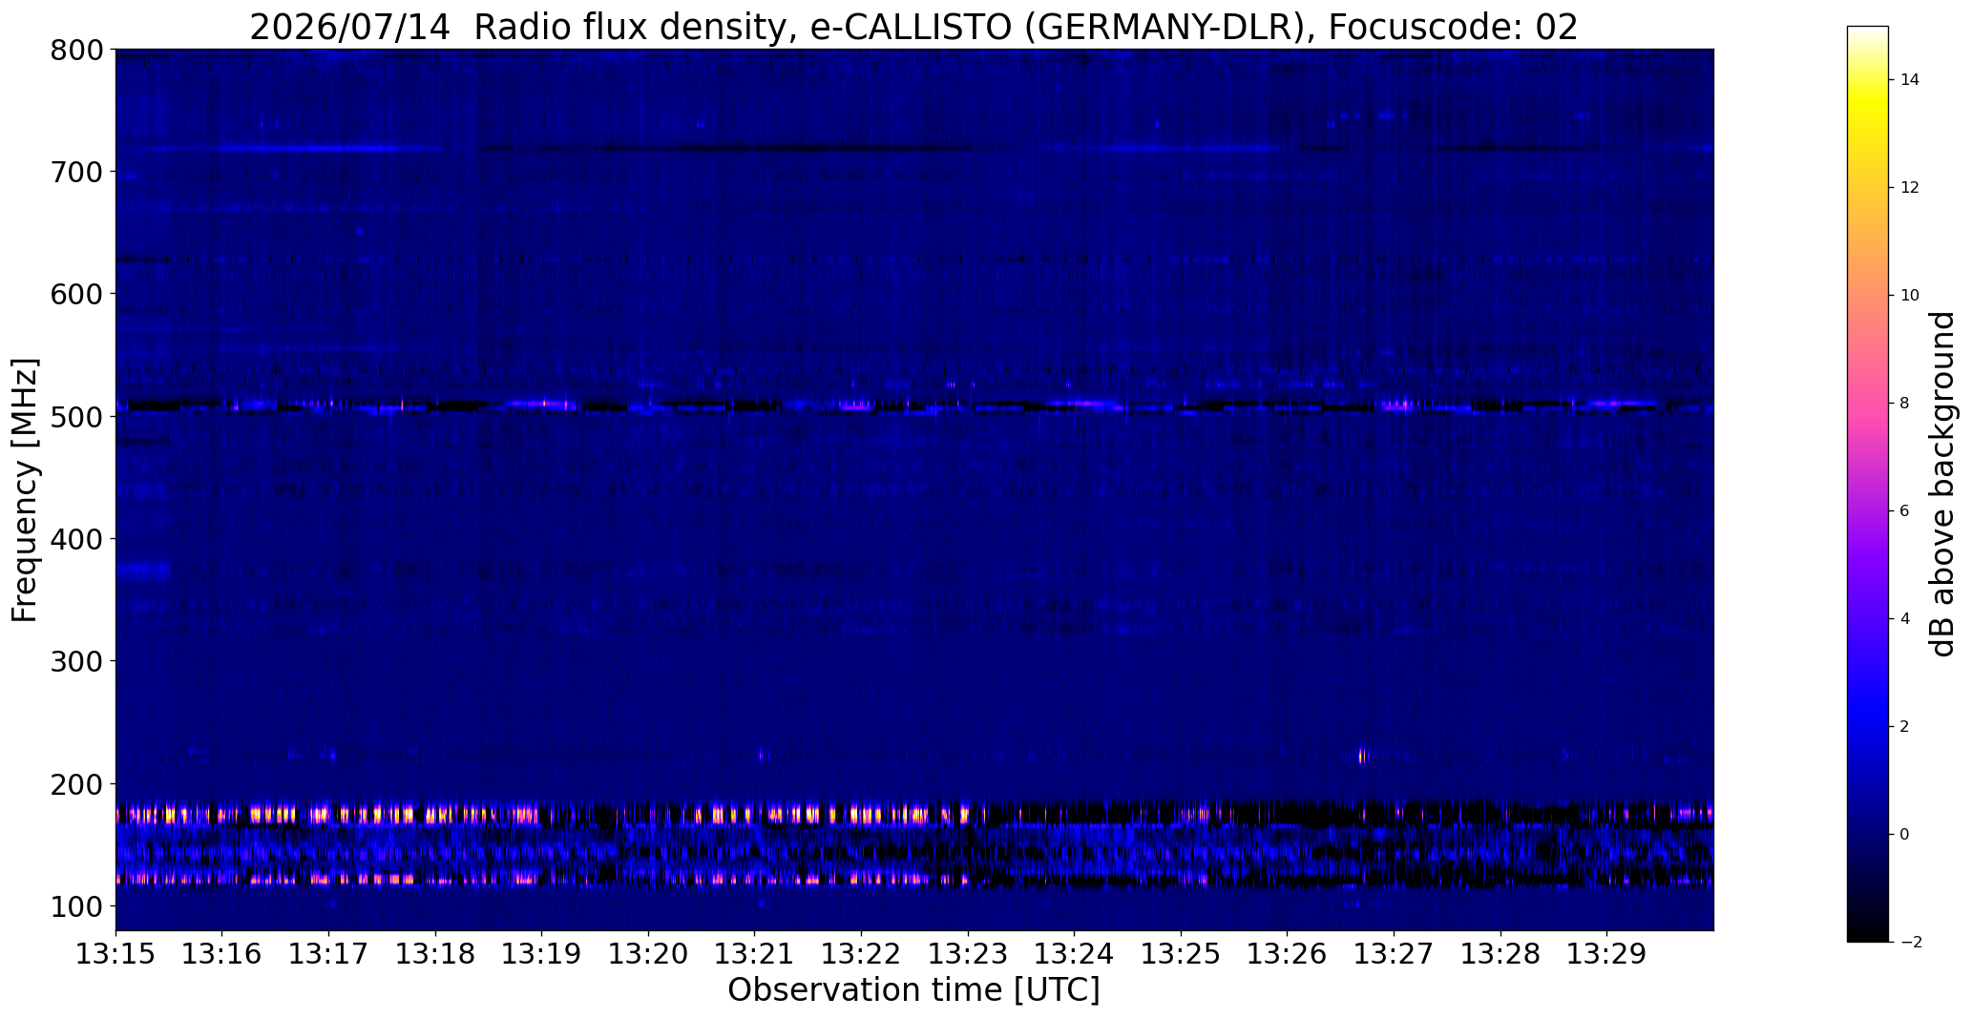The height and width of the screenshot is (1018, 1972).
Task: Click the 13:23 time tick label
Action: pyautogui.click(x=968, y=954)
